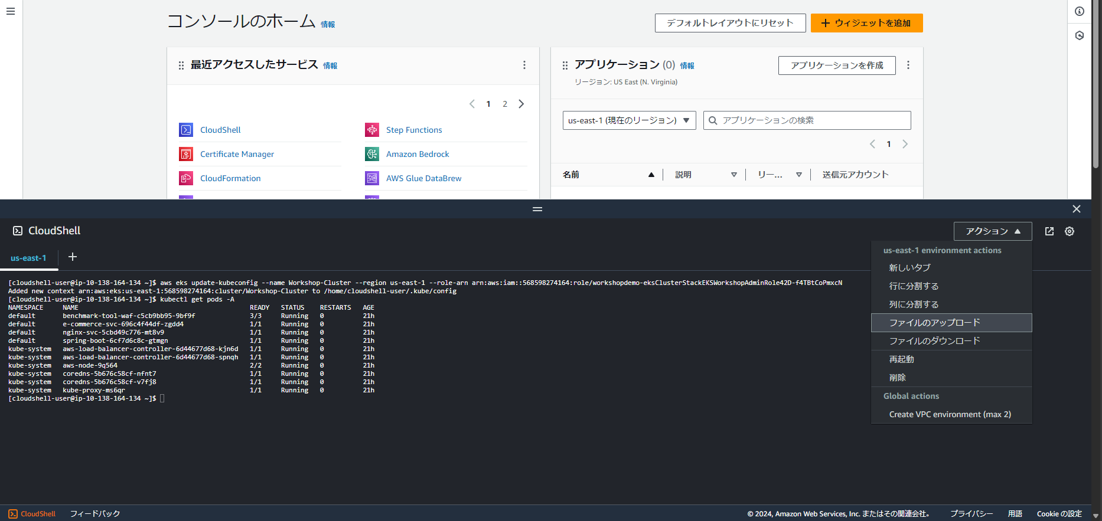1102x521 pixels.
Task: Switch to the us-east-1 terminal tab
Action: pyautogui.click(x=28, y=258)
